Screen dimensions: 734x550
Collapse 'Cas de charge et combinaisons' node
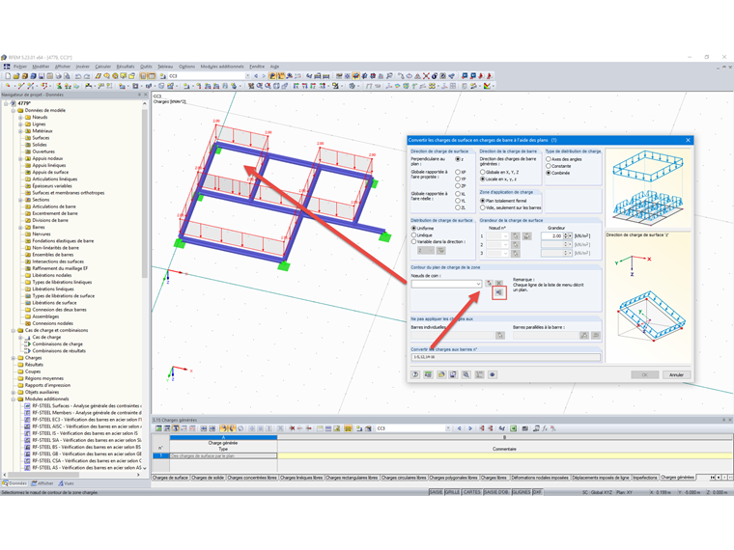(14, 330)
